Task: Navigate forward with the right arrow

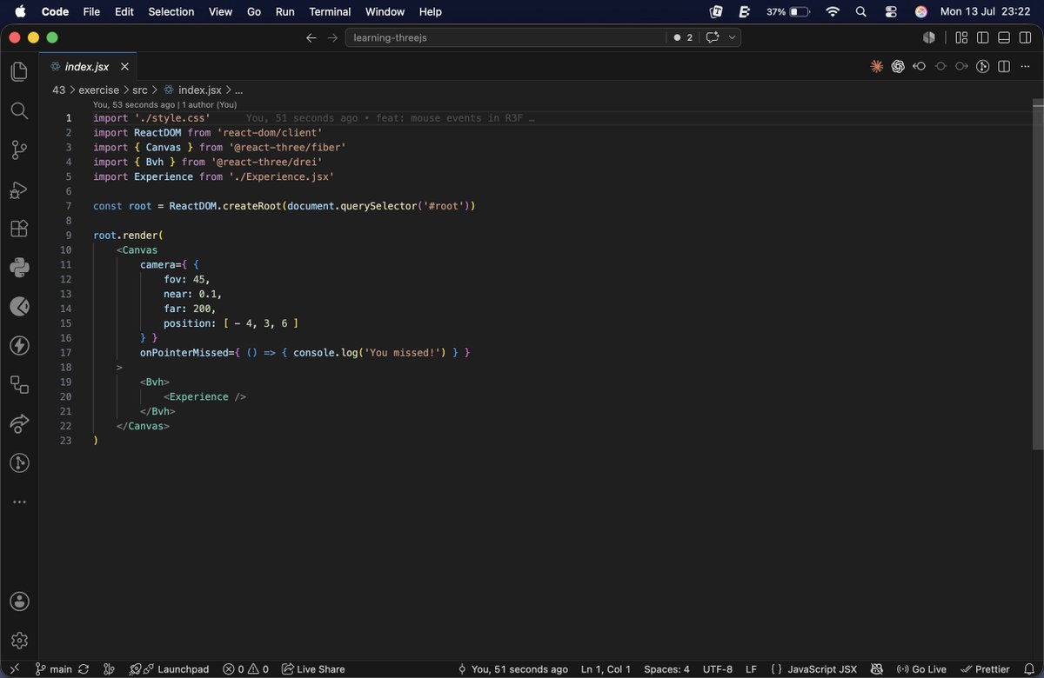Action: click(x=332, y=37)
